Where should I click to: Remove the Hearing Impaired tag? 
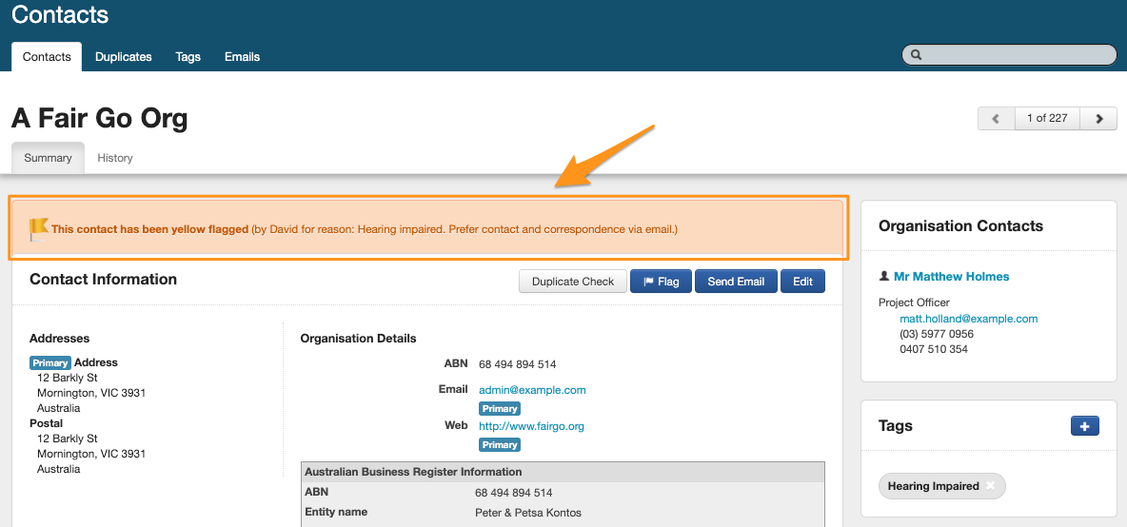tap(990, 486)
